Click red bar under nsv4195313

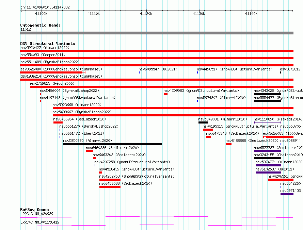(208, 130)
